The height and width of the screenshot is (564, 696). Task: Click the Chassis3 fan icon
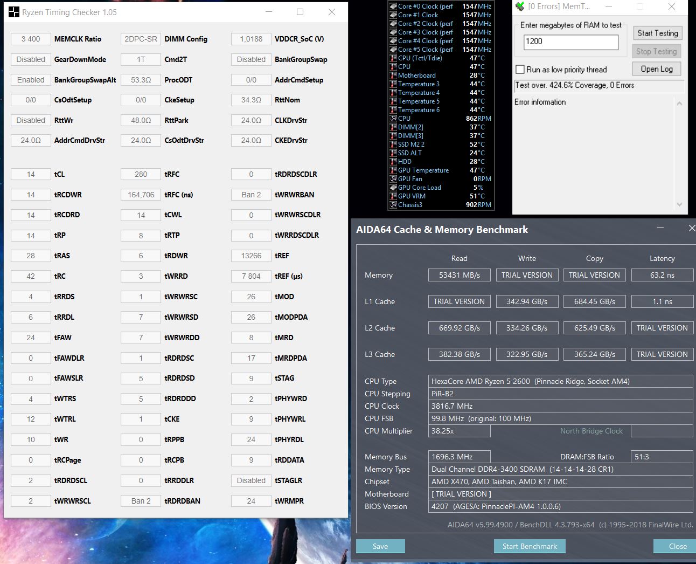click(x=393, y=205)
